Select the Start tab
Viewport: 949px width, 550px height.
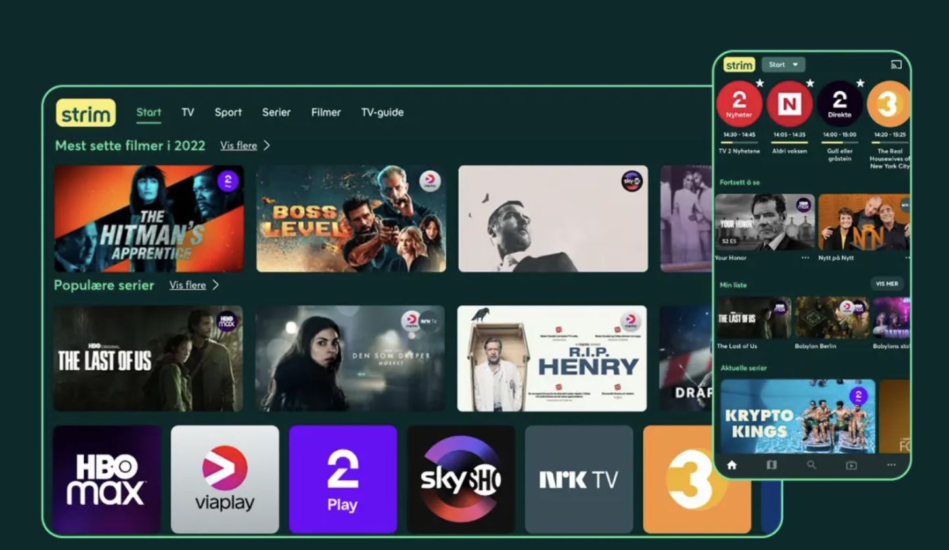pyautogui.click(x=149, y=112)
